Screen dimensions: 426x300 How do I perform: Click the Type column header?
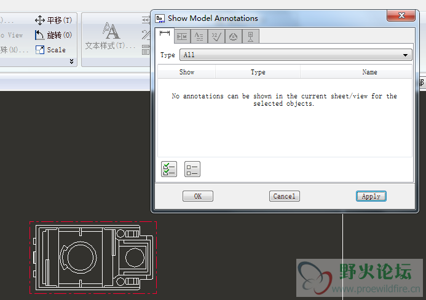(258, 72)
